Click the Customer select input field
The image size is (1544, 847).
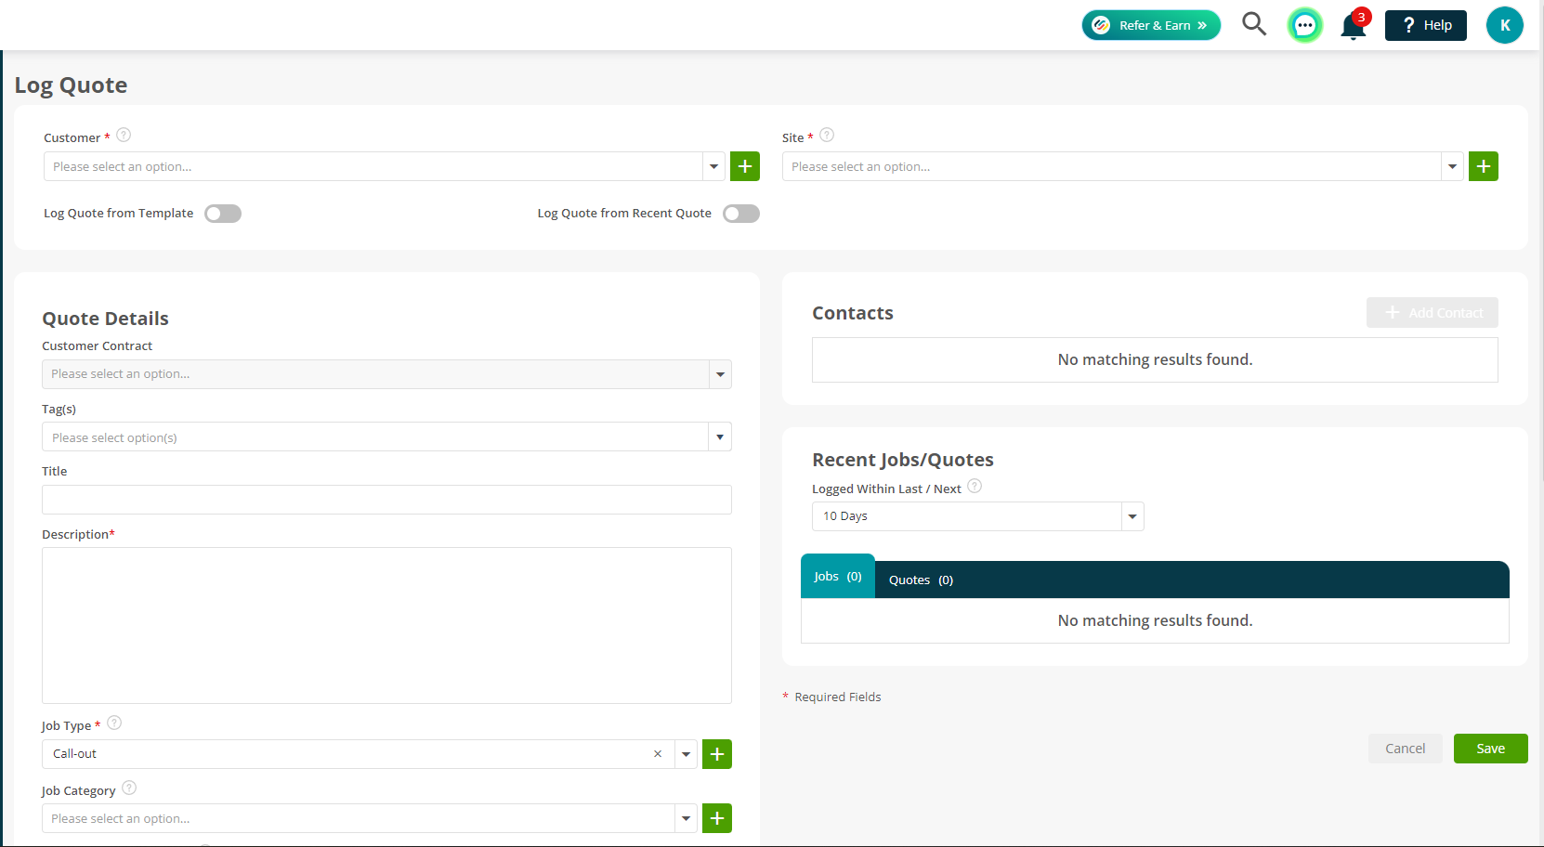373,166
